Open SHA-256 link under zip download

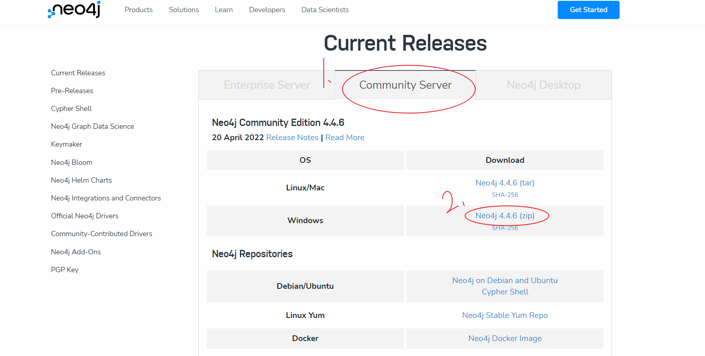point(505,228)
